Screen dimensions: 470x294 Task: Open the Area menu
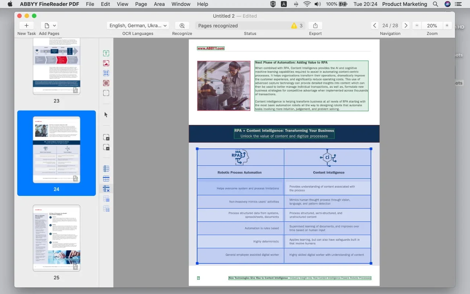159,4
